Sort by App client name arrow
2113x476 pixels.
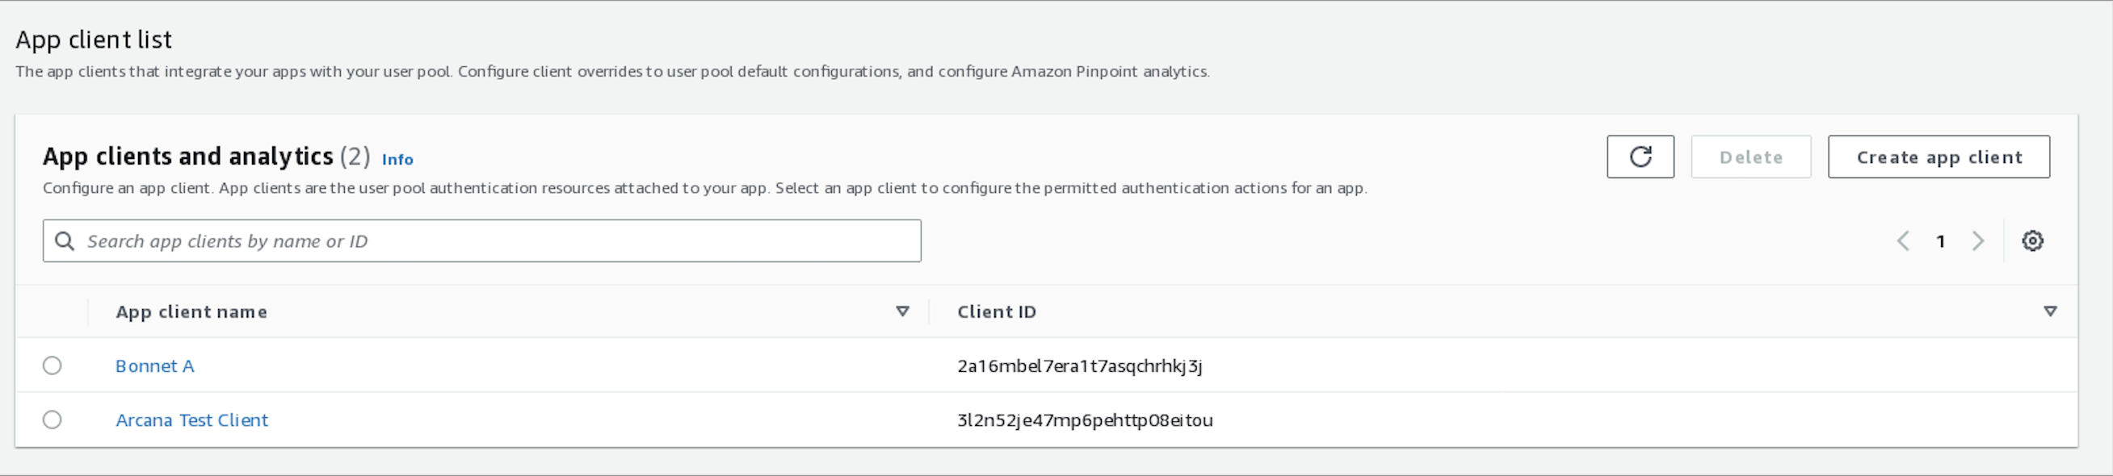point(902,311)
